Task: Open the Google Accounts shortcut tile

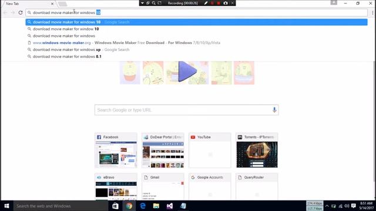Action: (x=210, y=187)
